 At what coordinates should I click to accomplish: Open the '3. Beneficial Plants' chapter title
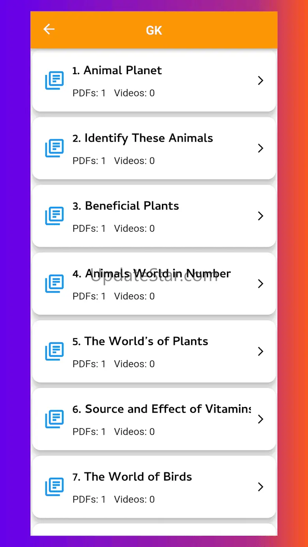pyautogui.click(x=126, y=206)
